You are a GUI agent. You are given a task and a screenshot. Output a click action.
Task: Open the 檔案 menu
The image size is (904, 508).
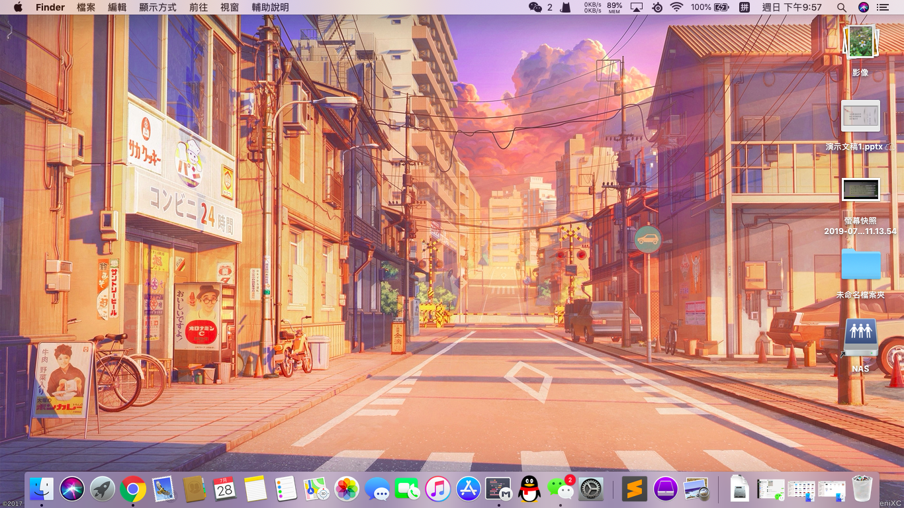pos(86,7)
